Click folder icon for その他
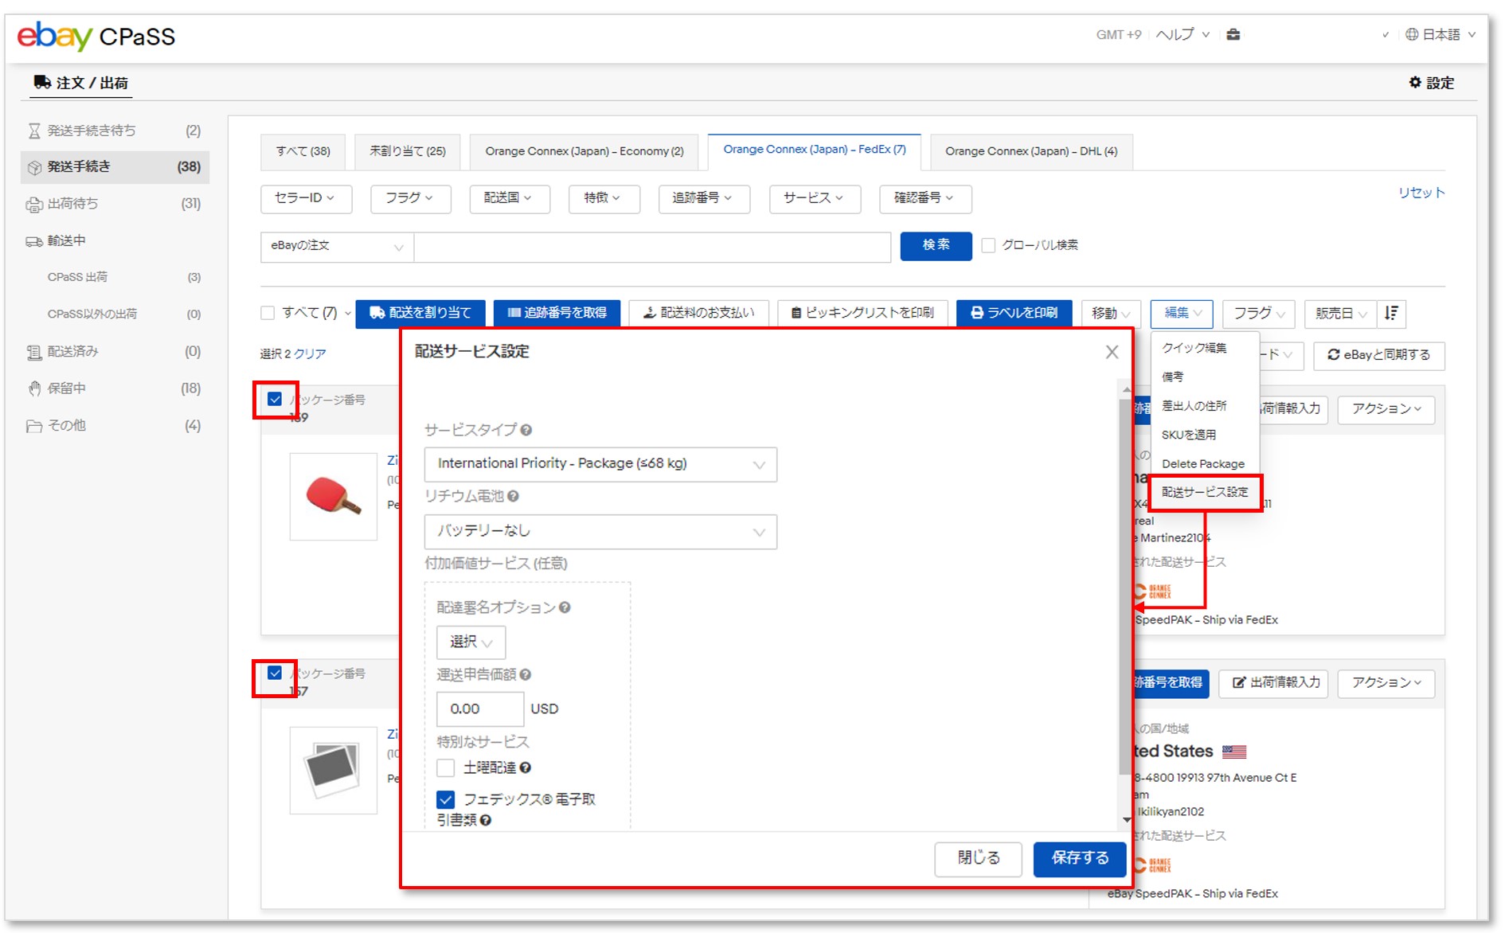The height and width of the screenshot is (933, 1505). [x=34, y=426]
